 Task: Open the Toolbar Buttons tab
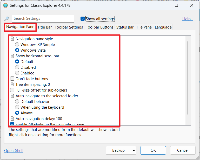click(99, 27)
